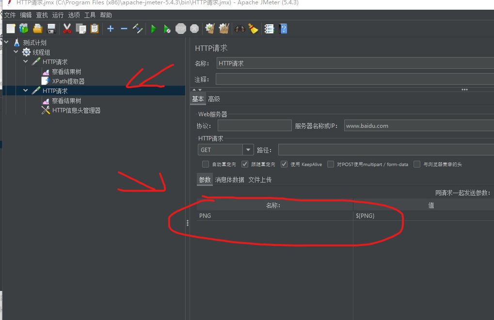Screen dimensions: 494x320
Task: Click the minus Collapse All icon
Action: (x=124, y=29)
